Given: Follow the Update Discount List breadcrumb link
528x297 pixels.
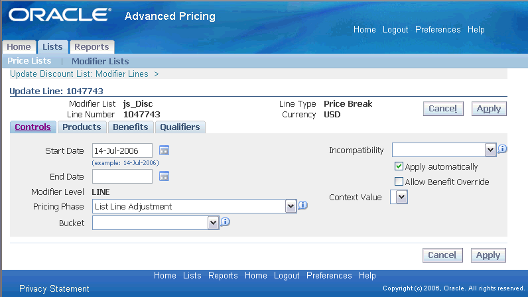Looking at the screenshot, I should 79,74.
